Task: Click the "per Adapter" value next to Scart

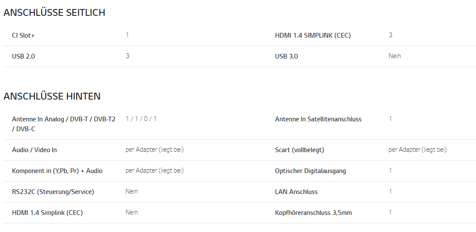Action: point(417,150)
